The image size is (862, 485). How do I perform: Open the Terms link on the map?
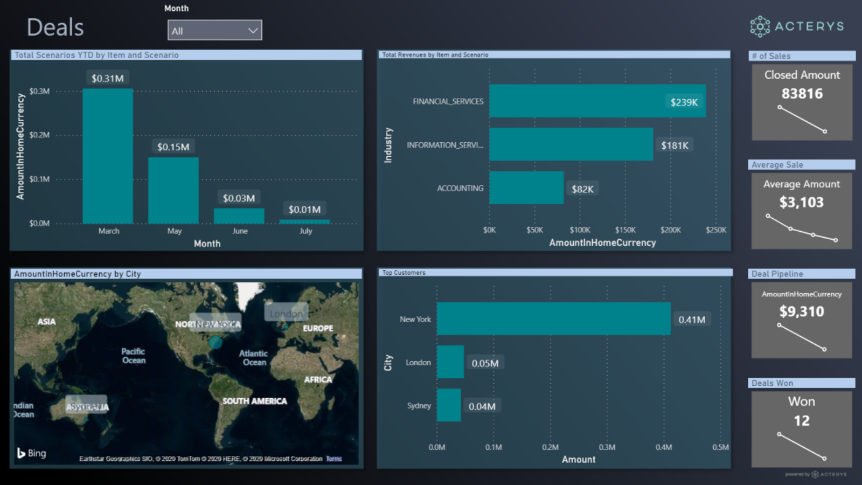click(333, 459)
